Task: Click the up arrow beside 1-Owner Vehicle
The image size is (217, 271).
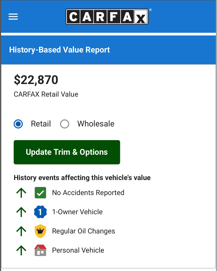Action: coord(21,212)
